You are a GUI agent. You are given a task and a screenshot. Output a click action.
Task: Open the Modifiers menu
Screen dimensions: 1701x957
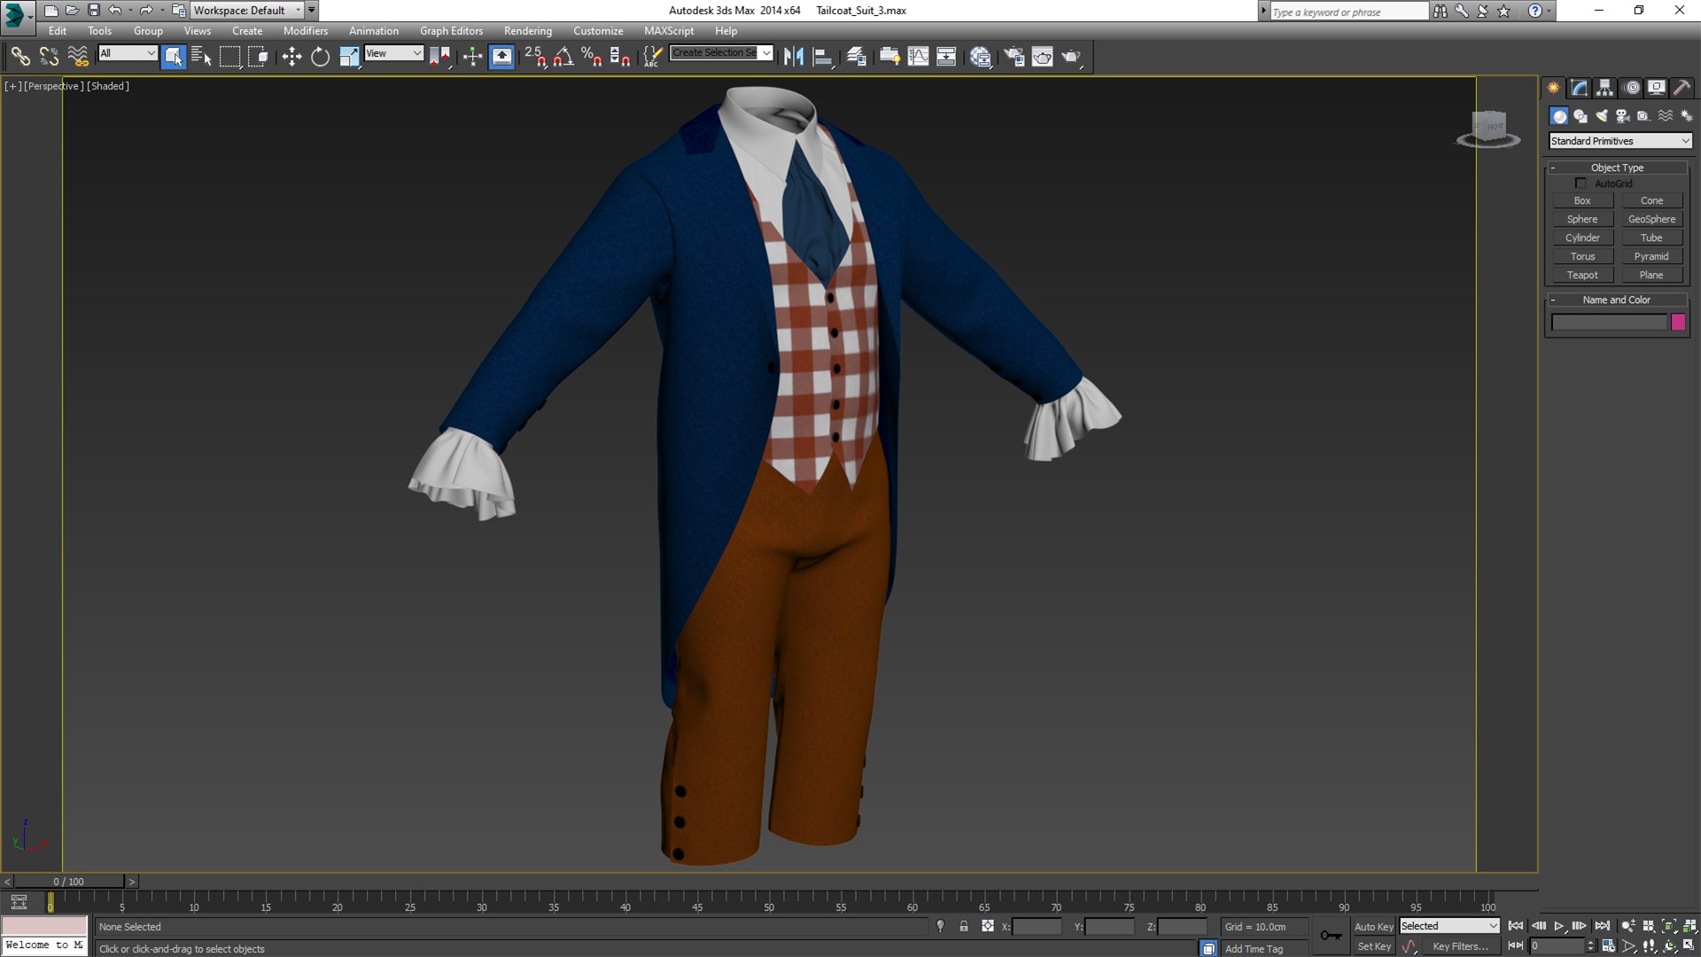pos(306,31)
